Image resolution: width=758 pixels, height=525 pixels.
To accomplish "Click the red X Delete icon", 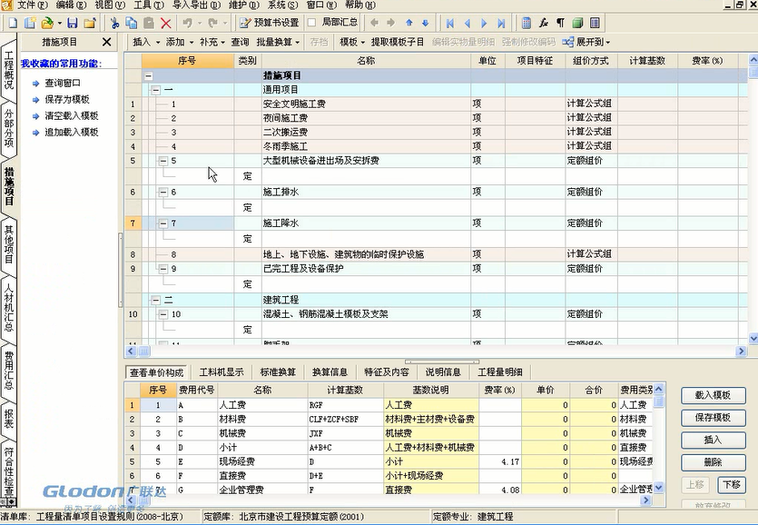I will pos(165,23).
